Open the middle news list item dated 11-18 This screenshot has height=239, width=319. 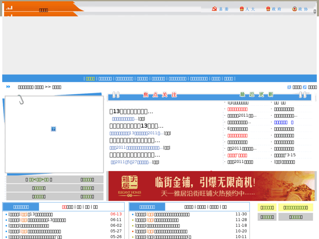click(157, 226)
